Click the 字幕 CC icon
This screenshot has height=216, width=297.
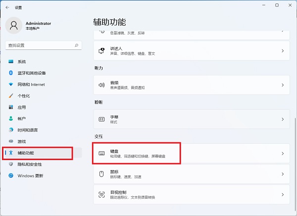click(x=101, y=119)
